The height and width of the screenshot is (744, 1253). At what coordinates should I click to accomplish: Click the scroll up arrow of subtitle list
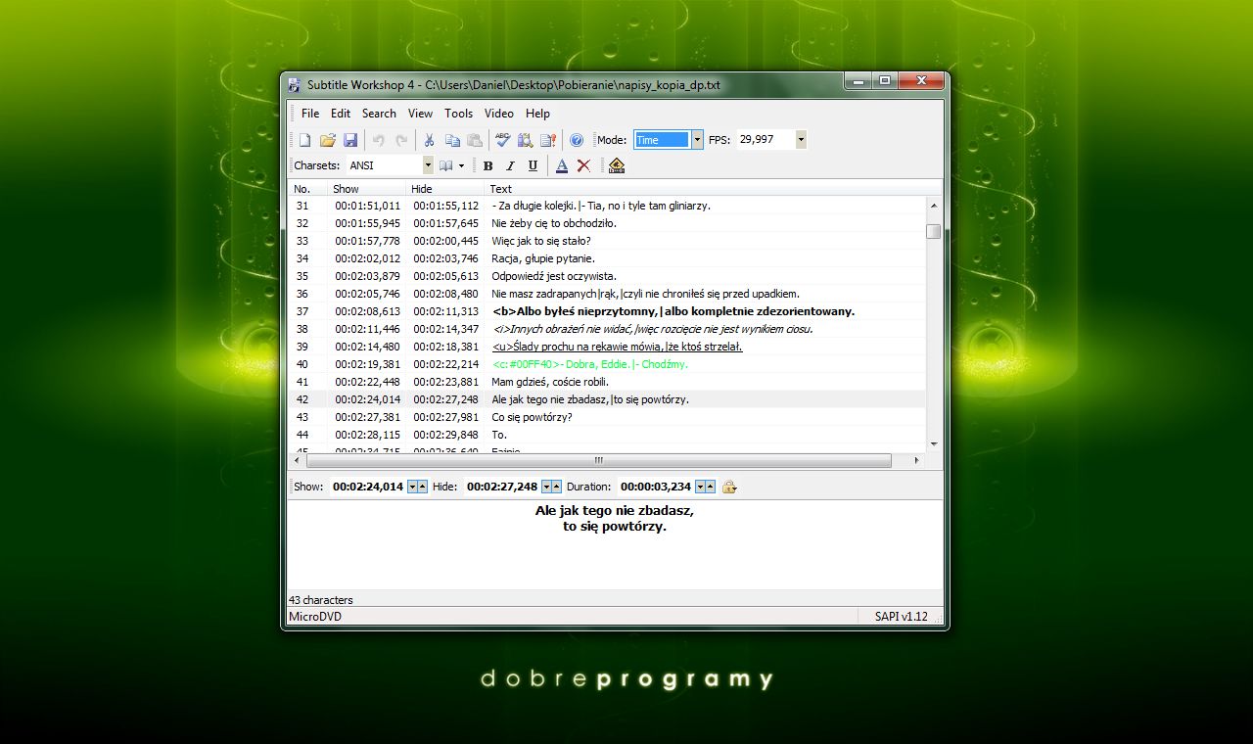934,206
